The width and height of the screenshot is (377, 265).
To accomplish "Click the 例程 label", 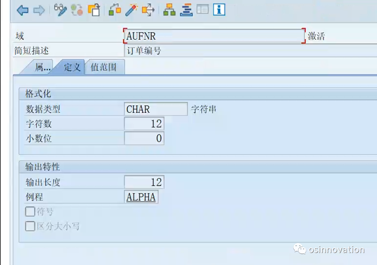I will 34,197.
